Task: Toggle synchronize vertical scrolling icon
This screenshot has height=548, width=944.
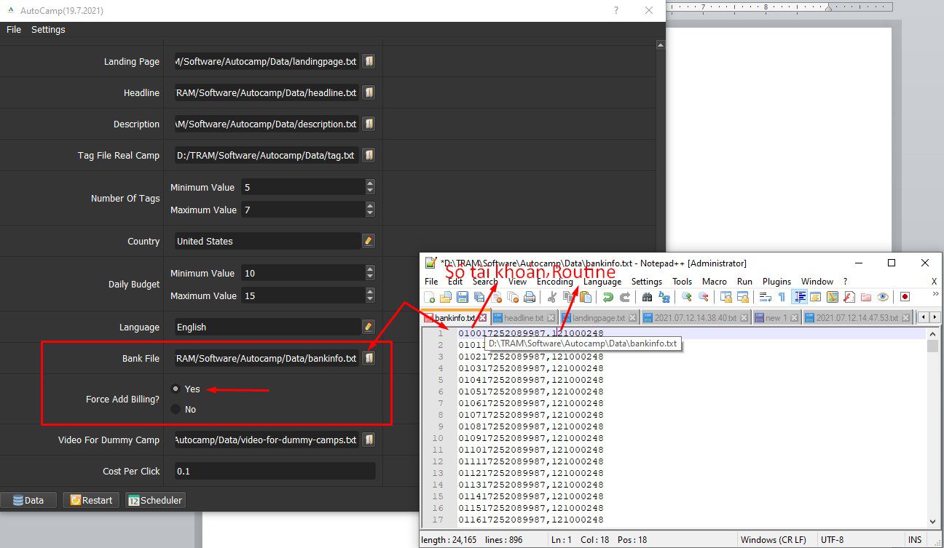Action: (725, 297)
